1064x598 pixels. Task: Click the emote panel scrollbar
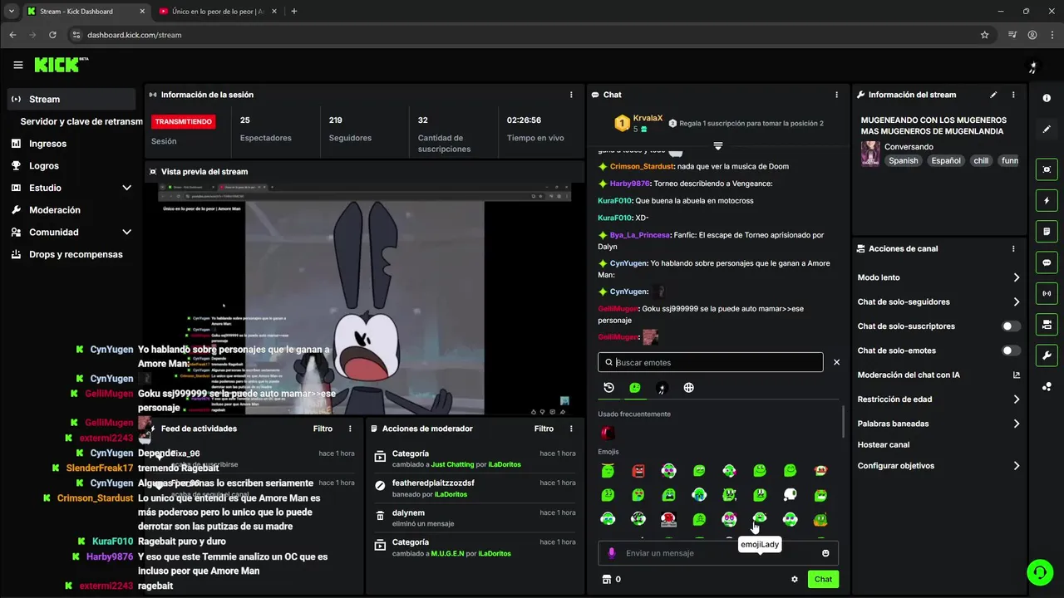[x=843, y=422]
